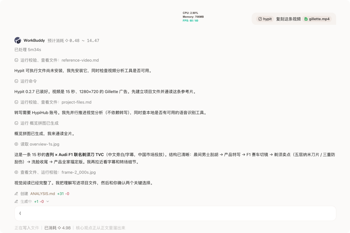This screenshot has width=350, height=233.
Task: Click the terminal icon beside 运行命令
Action: (x=16, y=81)
